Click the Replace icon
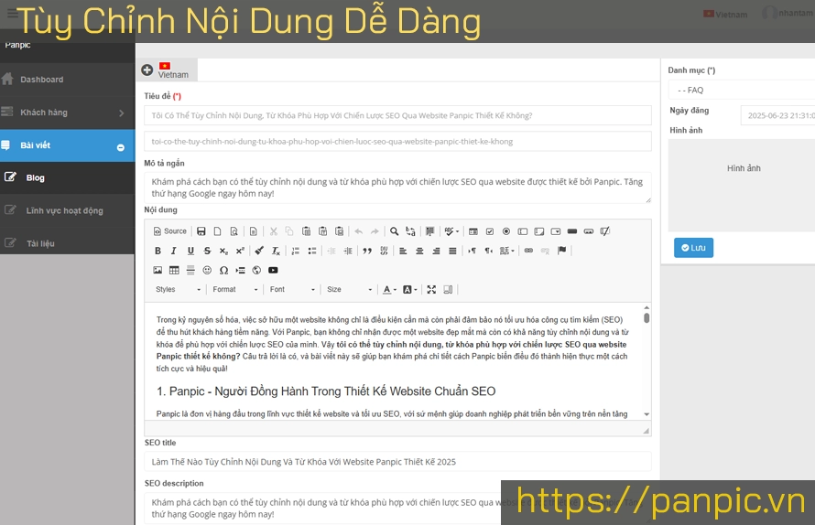Screen dimensions: 815x525 (410, 231)
